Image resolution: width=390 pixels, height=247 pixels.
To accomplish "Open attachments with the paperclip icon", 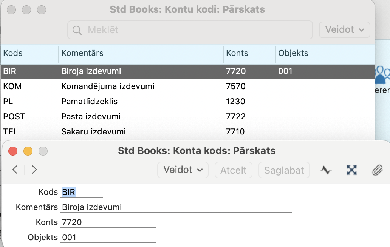I will pyautogui.click(x=377, y=170).
